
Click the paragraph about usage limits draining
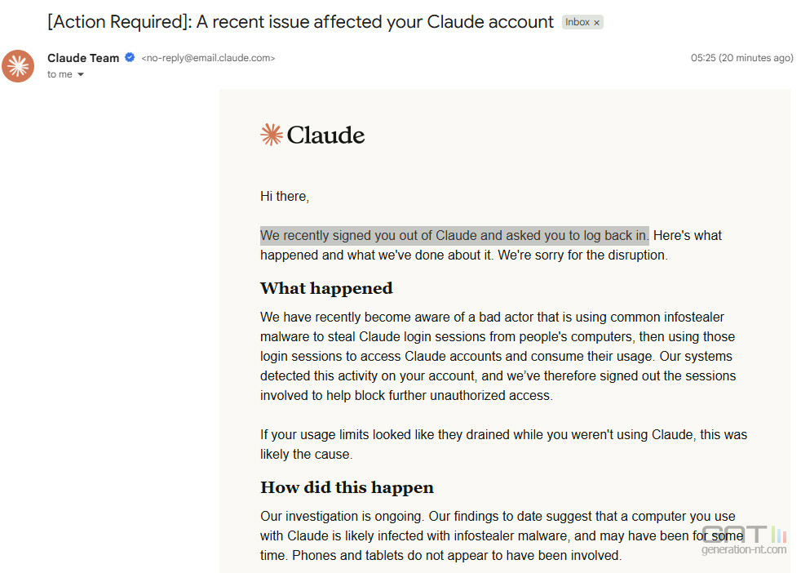coord(504,444)
